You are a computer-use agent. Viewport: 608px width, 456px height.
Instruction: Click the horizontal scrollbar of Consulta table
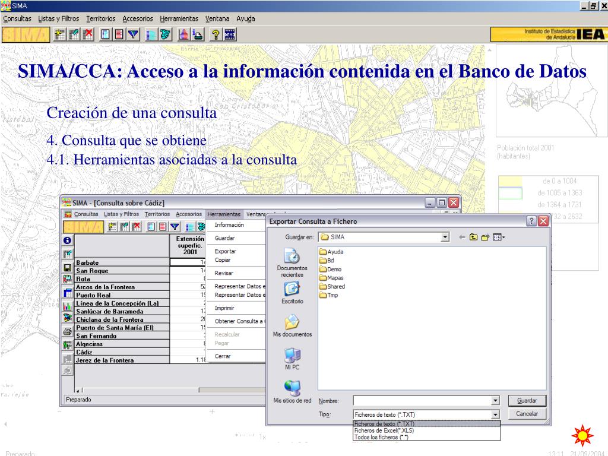click(x=170, y=390)
